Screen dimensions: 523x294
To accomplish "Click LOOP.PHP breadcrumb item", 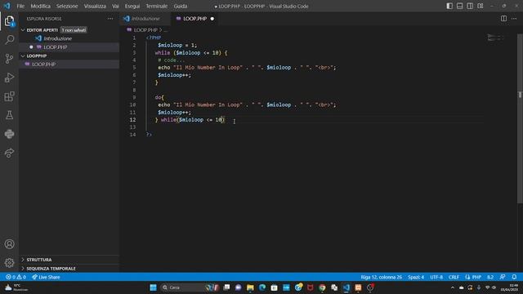I will point(145,30).
